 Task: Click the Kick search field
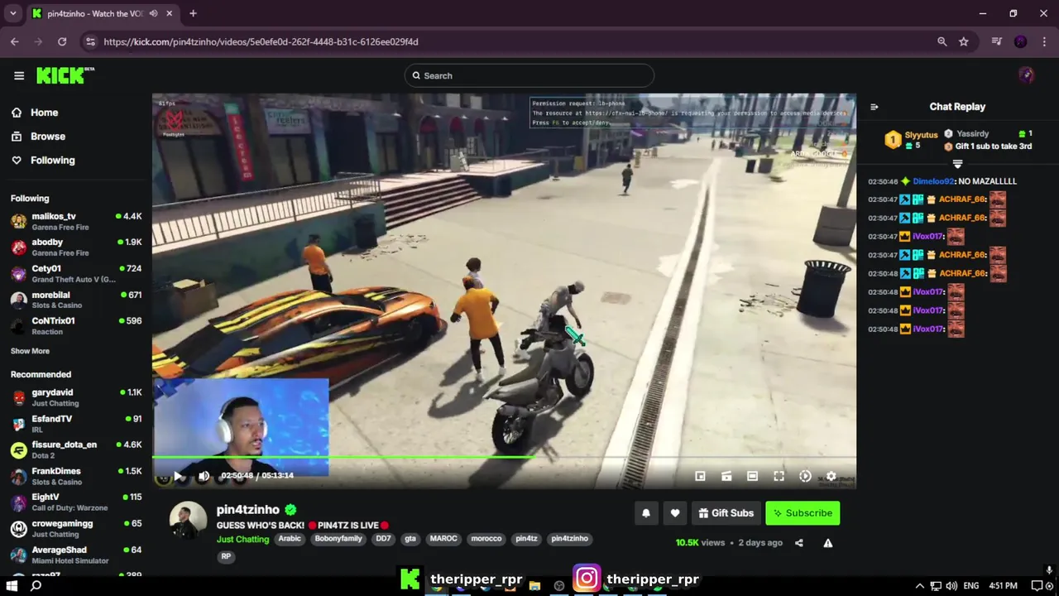pos(529,75)
